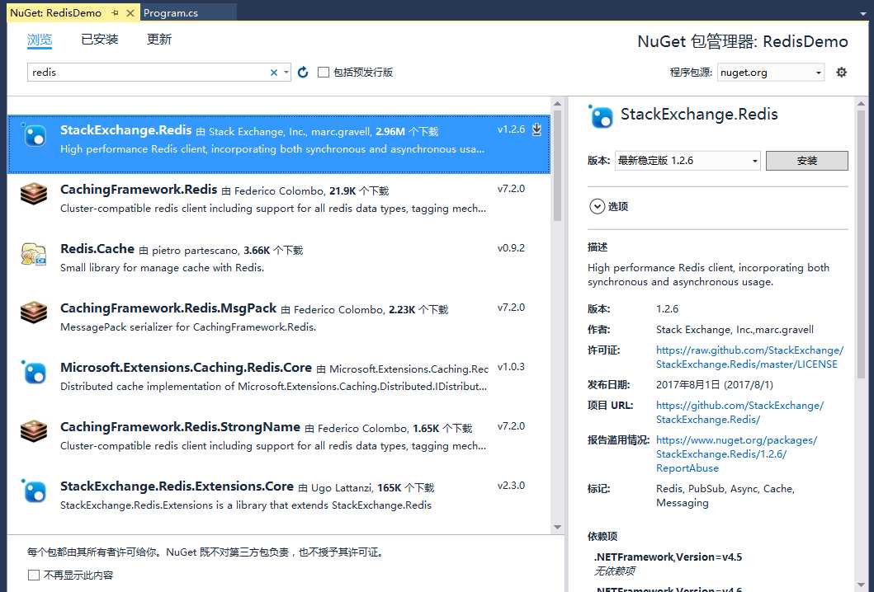Image resolution: width=874 pixels, height=592 pixels.
Task: Open the GitHub project URL link
Action: 739,412
